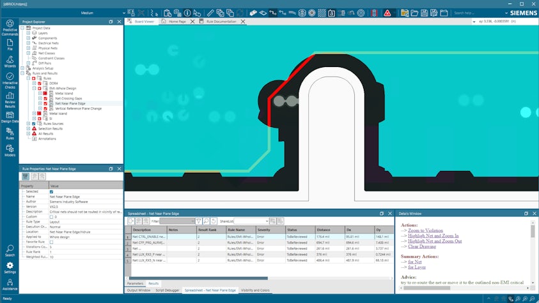Expand the Selection Results node
The width and height of the screenshot is (539, 303).
(28, 128)
